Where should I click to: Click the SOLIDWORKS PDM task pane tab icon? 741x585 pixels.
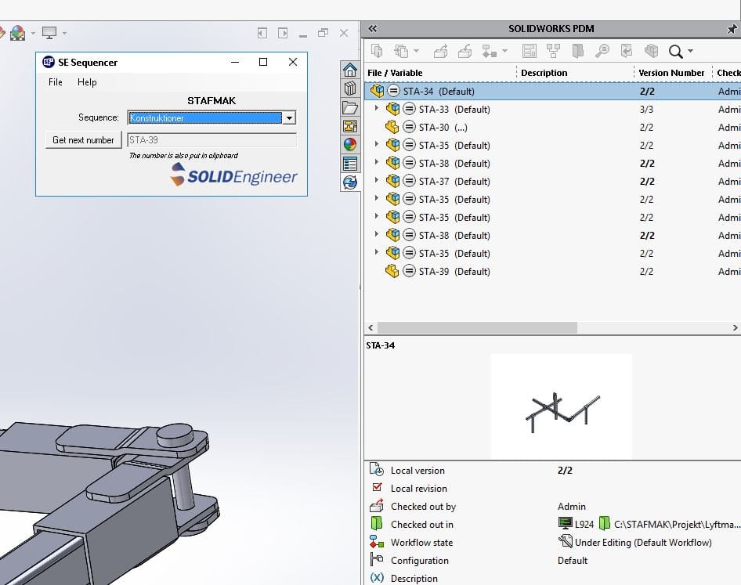(350, 182)
